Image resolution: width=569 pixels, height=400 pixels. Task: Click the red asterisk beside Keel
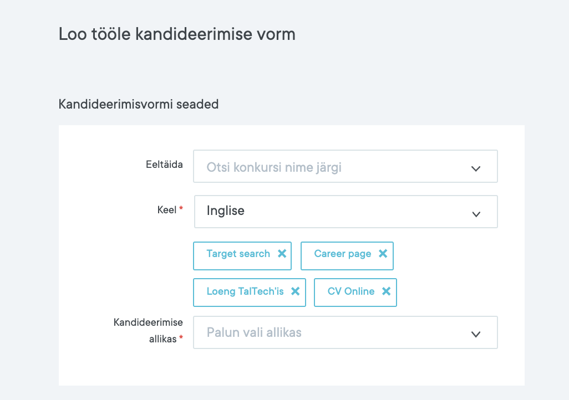tap(181, 209)
